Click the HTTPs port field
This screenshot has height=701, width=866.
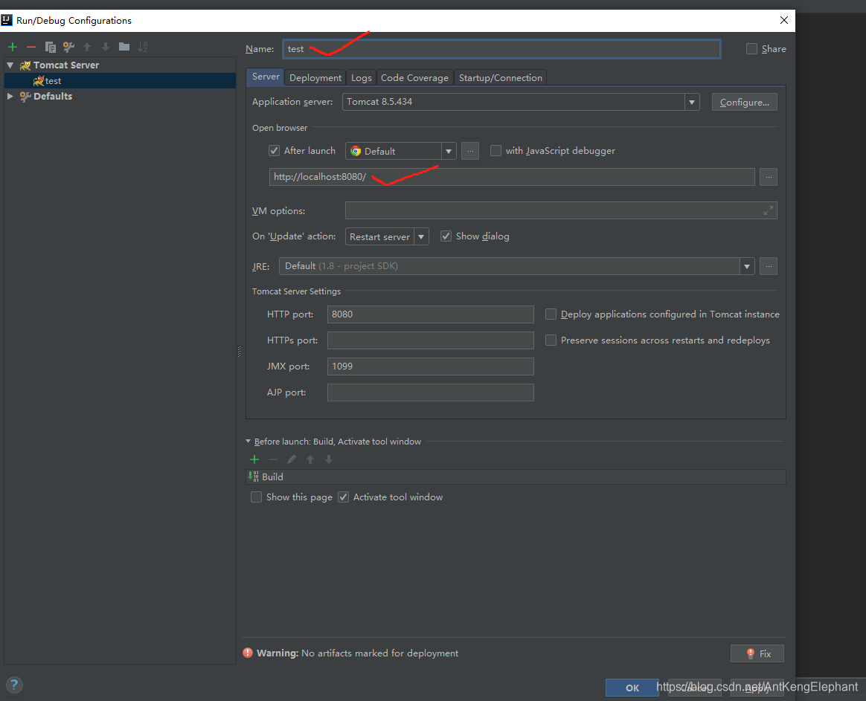click(x=430, y=340)
